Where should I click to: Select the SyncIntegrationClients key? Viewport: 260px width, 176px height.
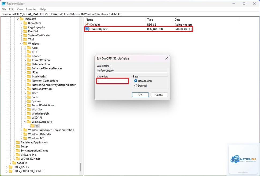point(34,151)
